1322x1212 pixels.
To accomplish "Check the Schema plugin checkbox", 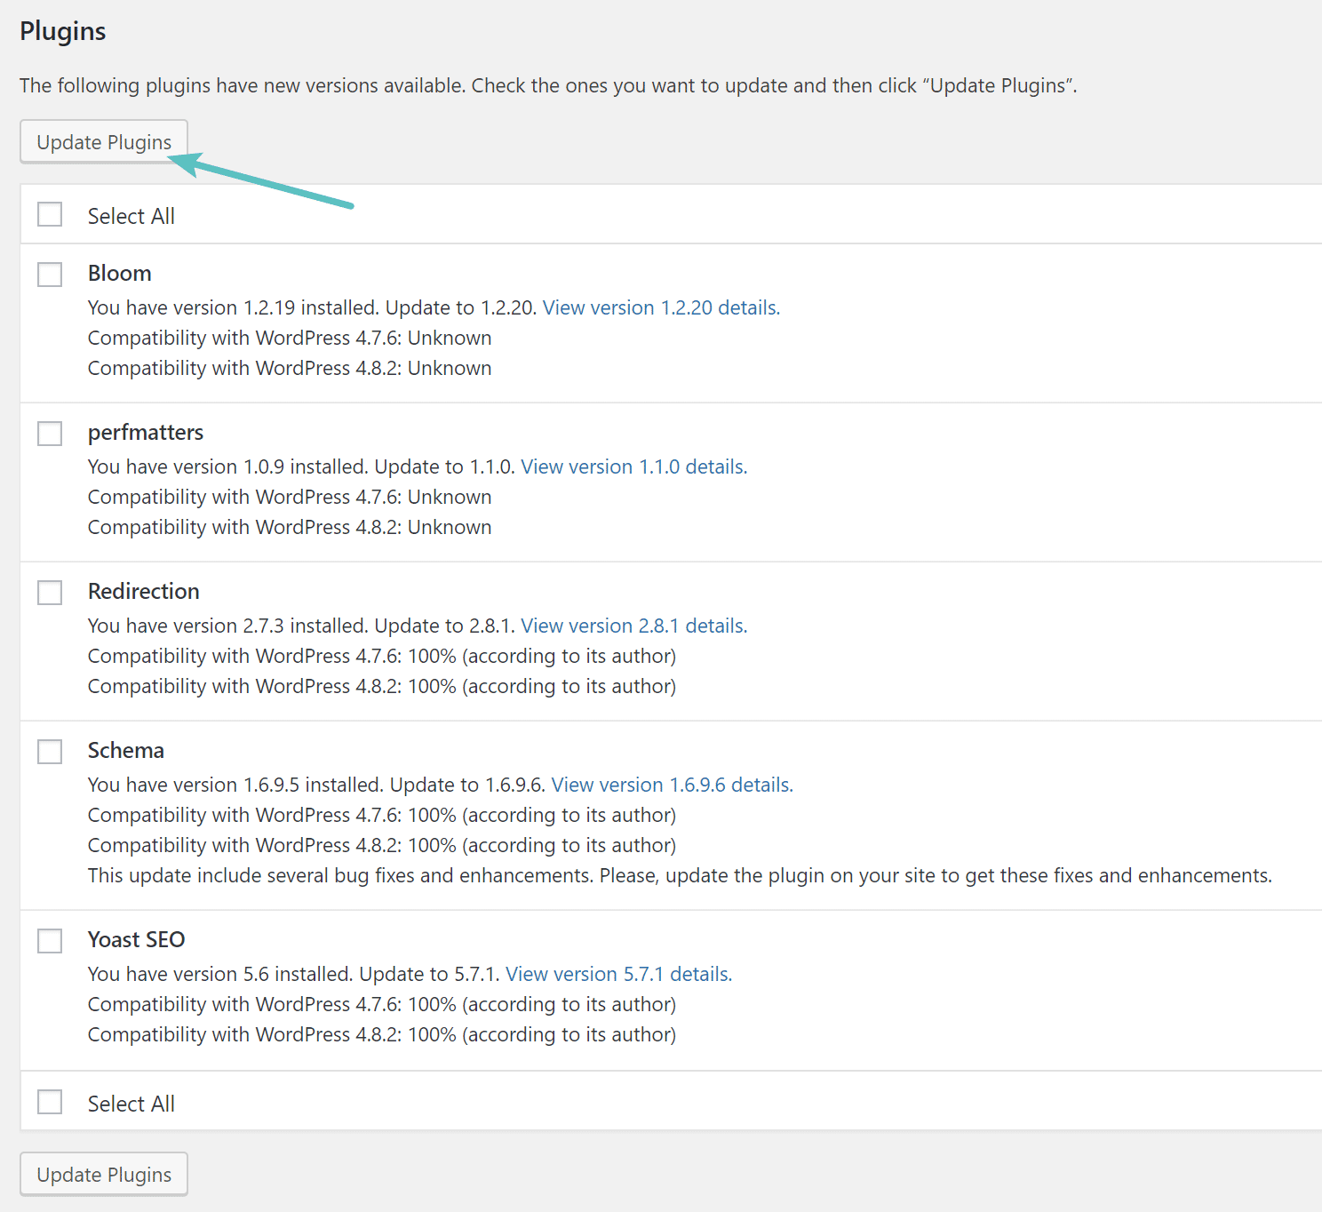I will pyautogui.click(x=49, y=751).
